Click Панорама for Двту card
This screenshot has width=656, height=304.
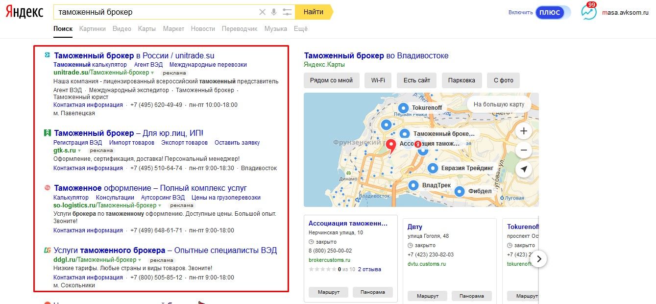coord(471,296)
